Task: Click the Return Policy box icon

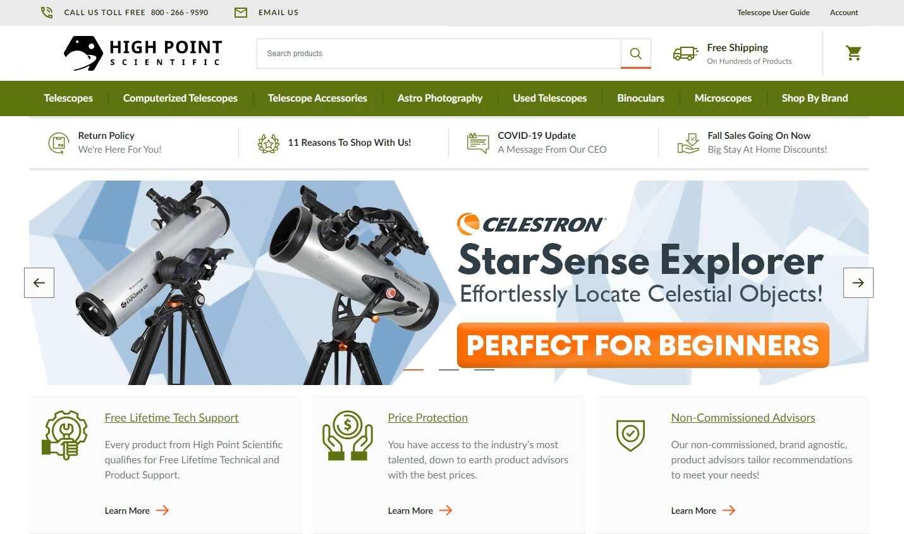Action: click(58, 143)
